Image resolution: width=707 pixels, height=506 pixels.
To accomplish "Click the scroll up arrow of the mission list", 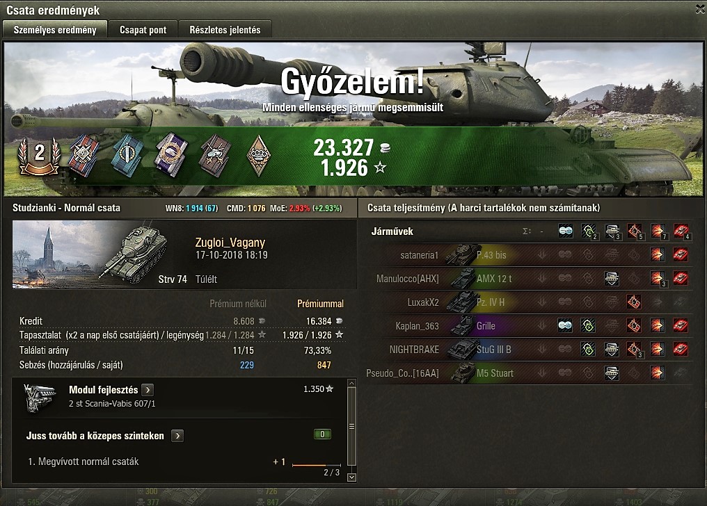I will 351,383.
